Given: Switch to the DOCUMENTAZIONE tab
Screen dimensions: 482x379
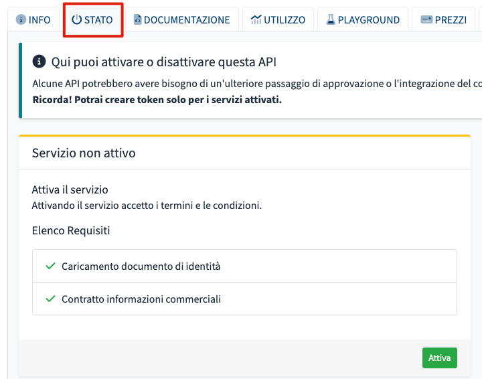Looking at the screenshot, I should (x=186, y=20).
